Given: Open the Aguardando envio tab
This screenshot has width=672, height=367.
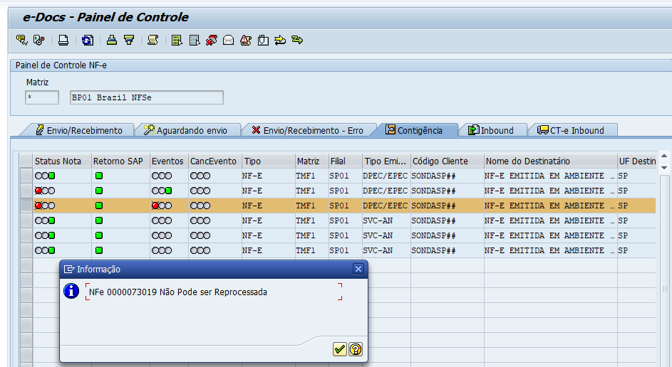Looking at the screenshot, I should (x=185, y=130).
